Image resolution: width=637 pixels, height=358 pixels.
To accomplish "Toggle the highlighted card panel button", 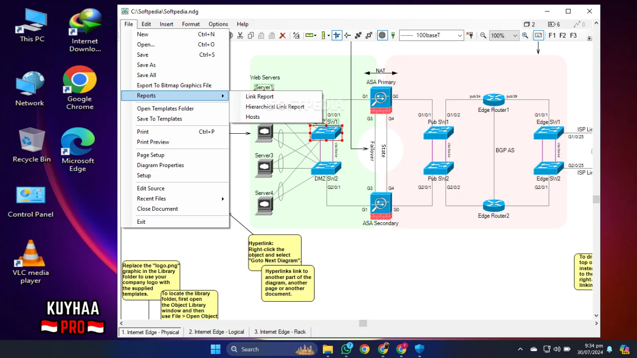I will [x=538, y=35].
